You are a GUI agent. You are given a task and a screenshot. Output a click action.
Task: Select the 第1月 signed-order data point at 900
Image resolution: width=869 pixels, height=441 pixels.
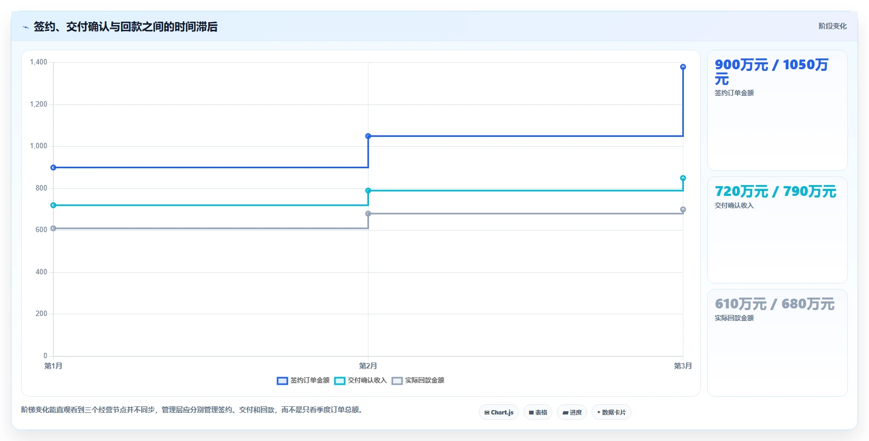(53, 168)
